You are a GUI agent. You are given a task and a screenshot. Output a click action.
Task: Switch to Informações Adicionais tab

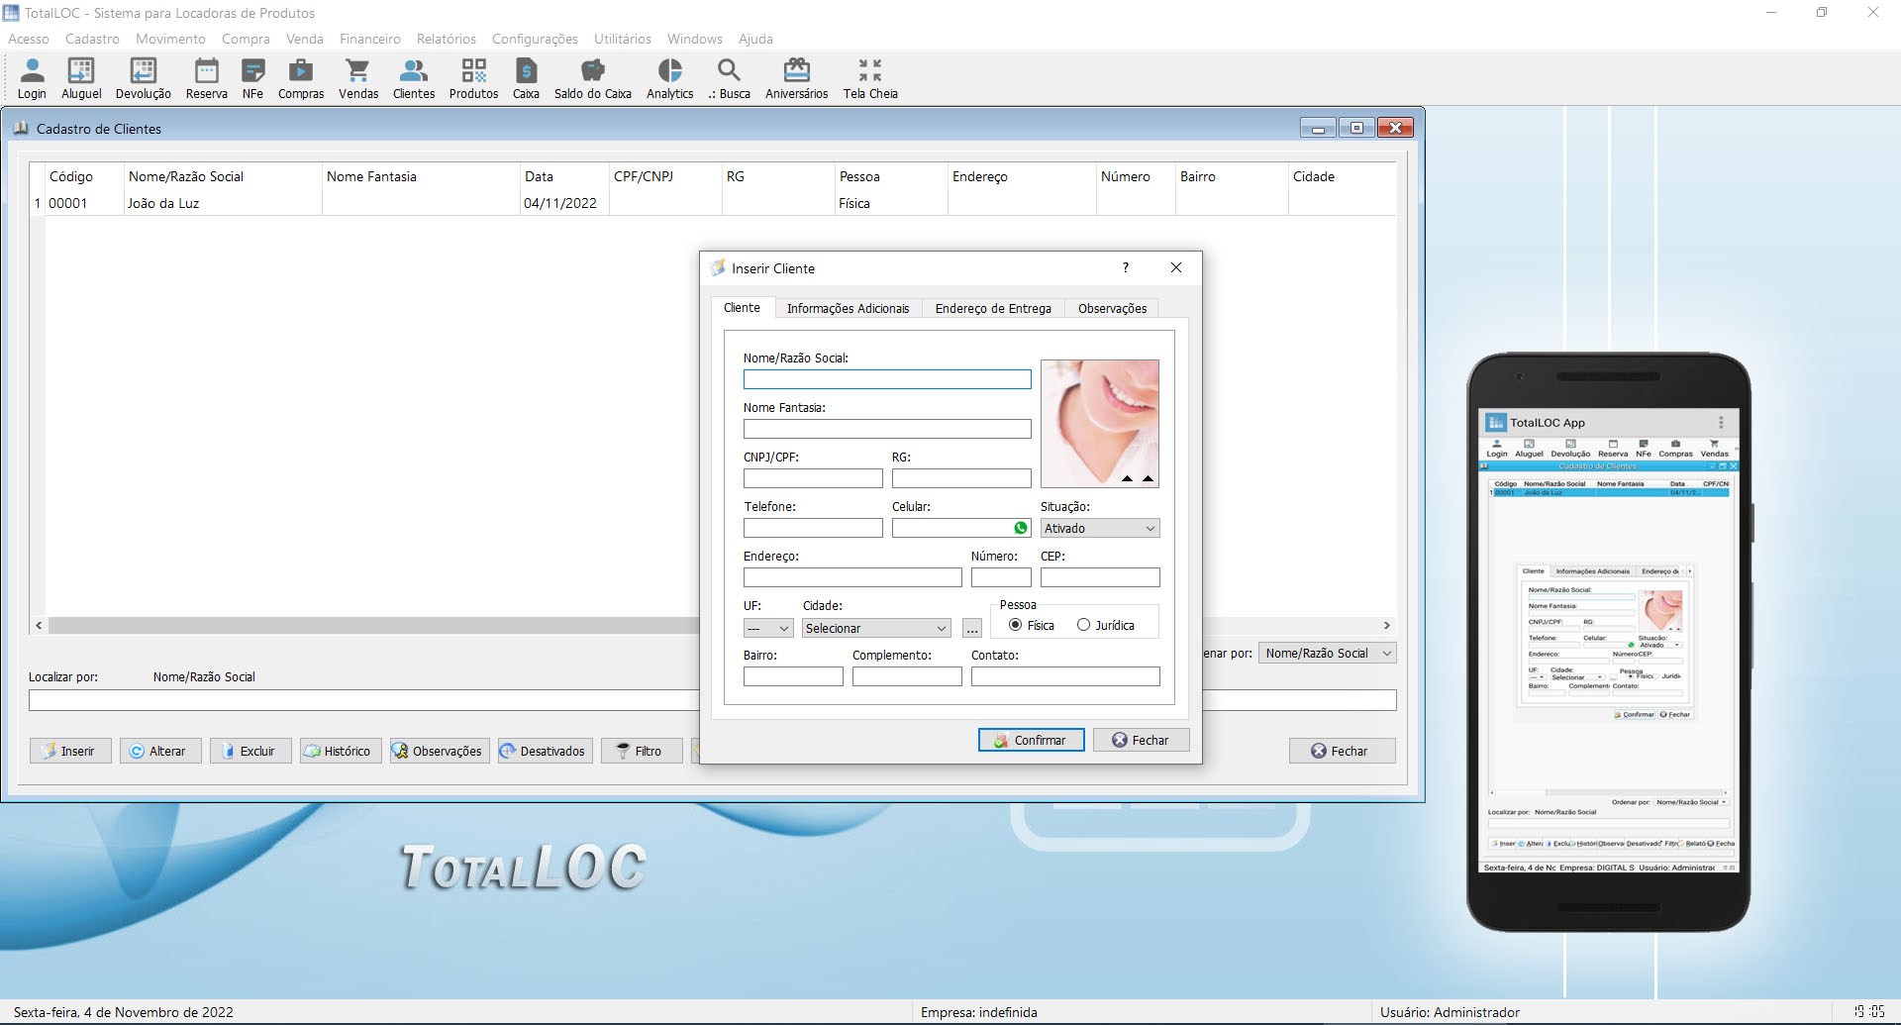(848, 308)
